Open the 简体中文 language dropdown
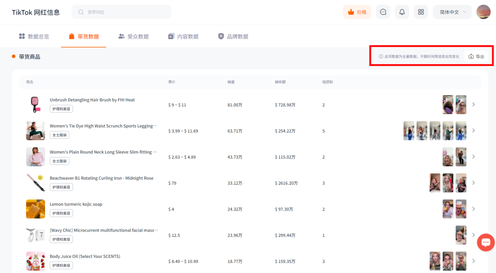 [452, 12]
